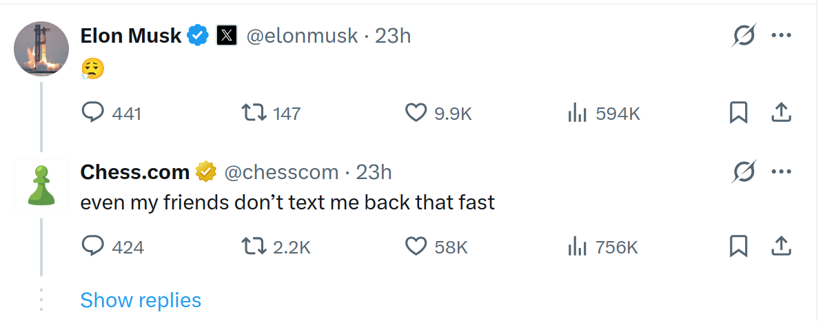This screenshot has height=321, width=825.
Task: Open the @chesscom profile handle
Action: [x=281, y=172]
